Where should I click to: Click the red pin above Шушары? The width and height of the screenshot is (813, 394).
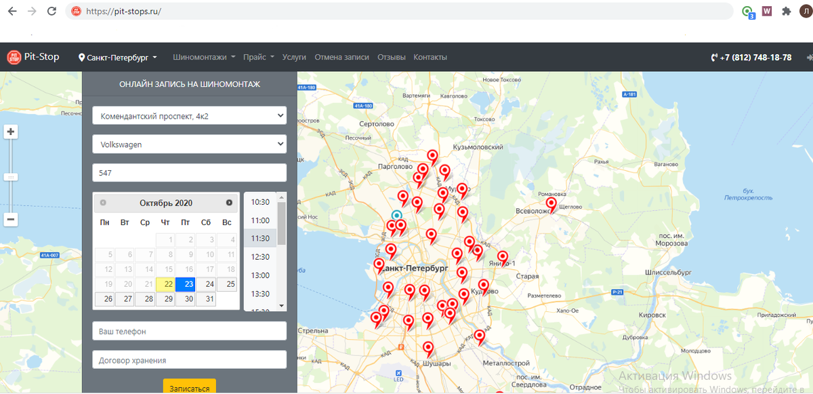point(428,349)
